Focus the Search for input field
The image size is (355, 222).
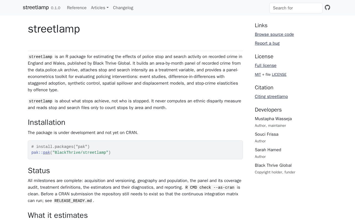(296, 8)
